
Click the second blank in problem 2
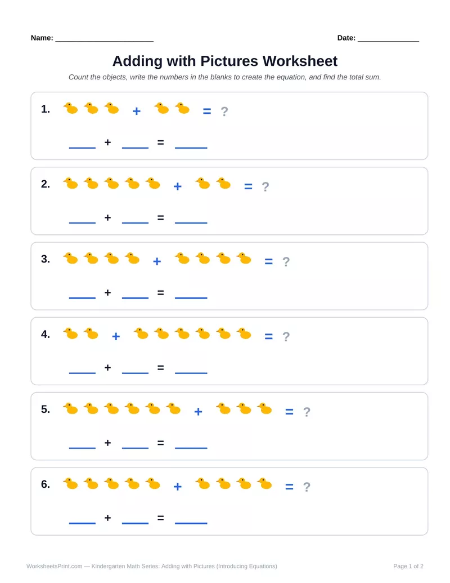click(x=135, y=222)
